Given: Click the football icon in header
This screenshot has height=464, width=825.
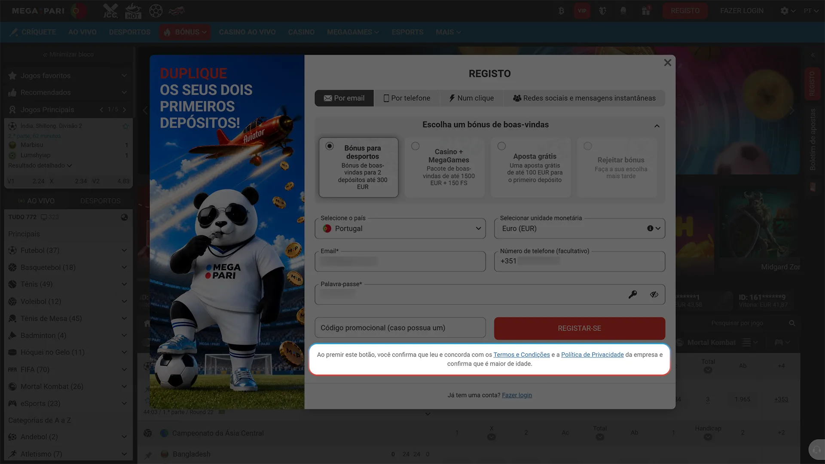Looking at the screenshot, I should click(x=156, y=11).
